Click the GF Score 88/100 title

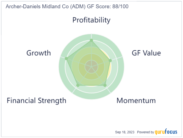click(108, 6)
